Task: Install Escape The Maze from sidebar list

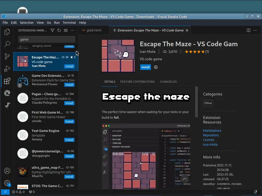Action: 69,66
